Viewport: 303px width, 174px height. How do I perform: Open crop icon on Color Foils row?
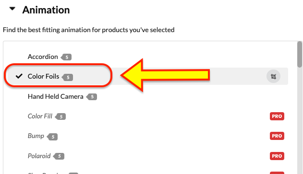point(273,76)
